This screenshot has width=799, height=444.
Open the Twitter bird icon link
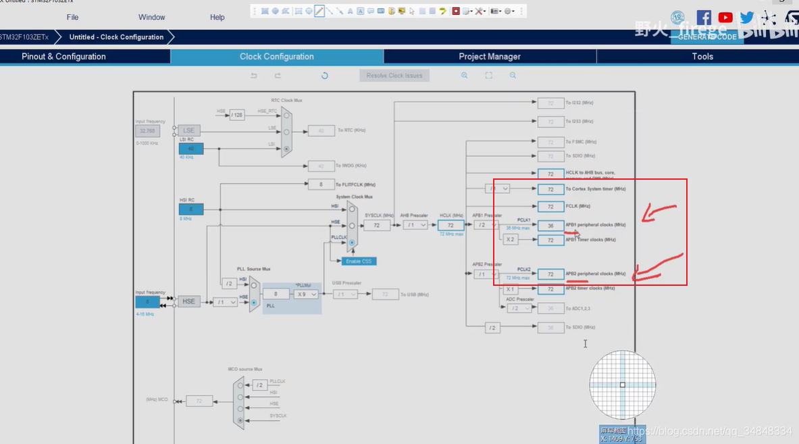pos(747,18)
